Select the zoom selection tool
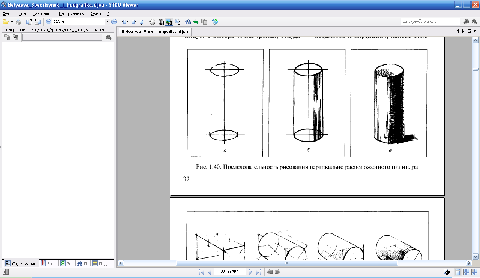This screenshot has height=278, width=480. (177, 22)
